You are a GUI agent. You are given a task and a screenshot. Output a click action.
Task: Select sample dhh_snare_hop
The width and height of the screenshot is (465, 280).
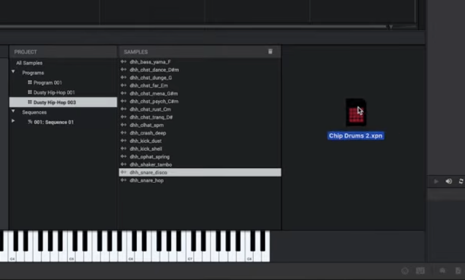(x=146, y=180)
